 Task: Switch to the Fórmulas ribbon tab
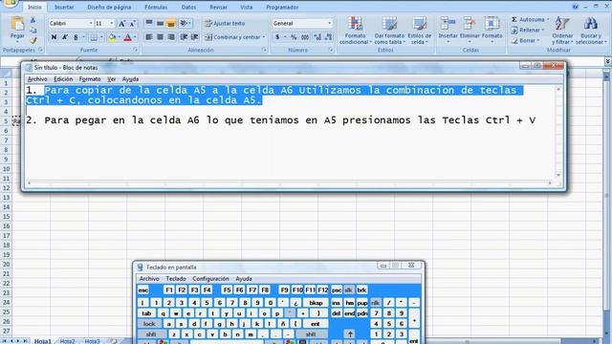156,8
